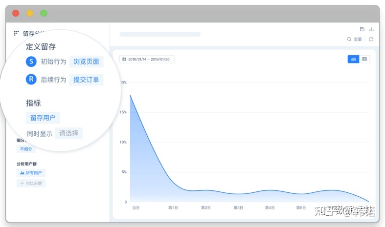Click the 第1日 axis label
This screenshot has height=227, width=385.
(173, 207)
